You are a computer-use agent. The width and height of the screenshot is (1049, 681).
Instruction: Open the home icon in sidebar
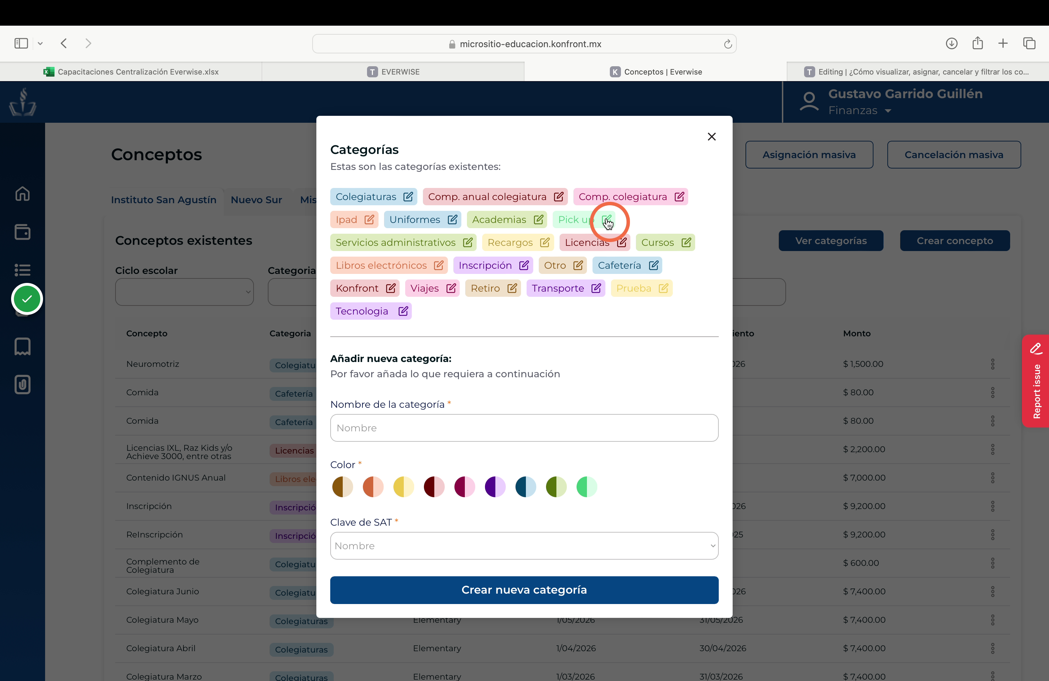click(x=23, y=193)
